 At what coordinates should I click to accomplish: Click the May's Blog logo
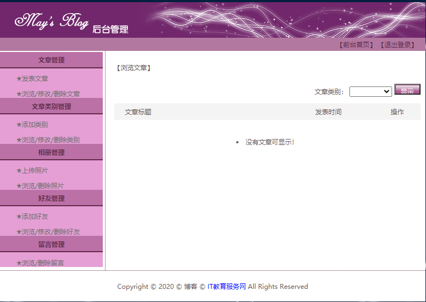click(51, 21)
